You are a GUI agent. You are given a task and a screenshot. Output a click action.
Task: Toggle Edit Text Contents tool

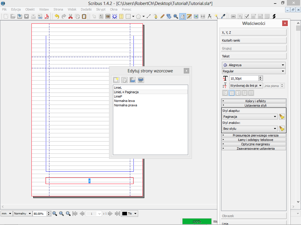click(x=183, y=16)
